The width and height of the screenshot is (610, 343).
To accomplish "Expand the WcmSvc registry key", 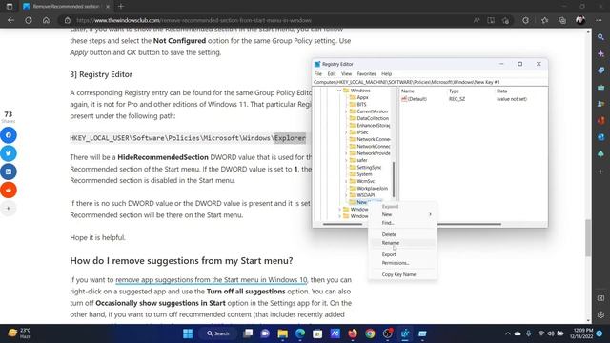I will 346,181.
